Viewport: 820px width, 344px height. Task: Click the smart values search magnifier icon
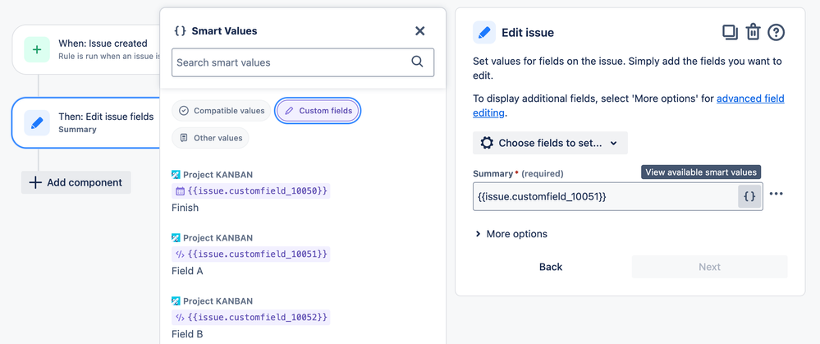(x=417, y=62)
